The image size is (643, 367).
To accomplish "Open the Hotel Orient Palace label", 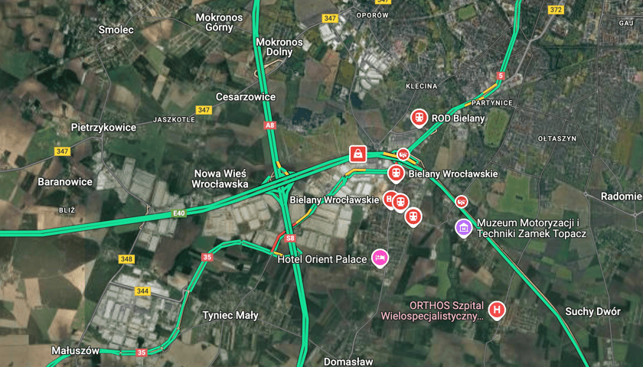I will point(322,259).
